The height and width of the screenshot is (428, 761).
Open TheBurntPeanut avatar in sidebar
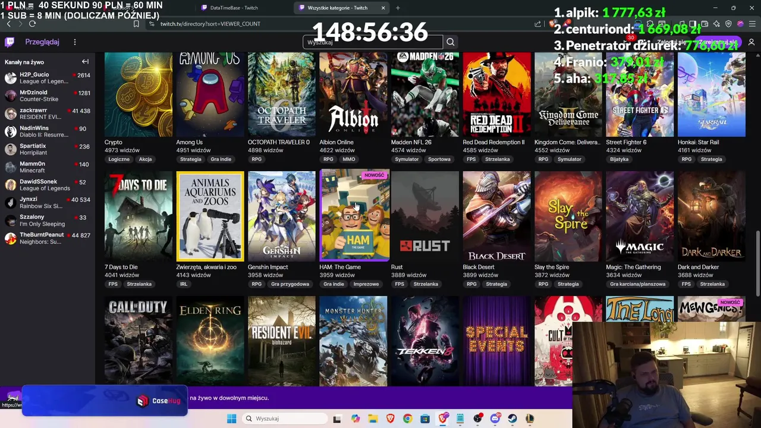click(x=10, y=238)
